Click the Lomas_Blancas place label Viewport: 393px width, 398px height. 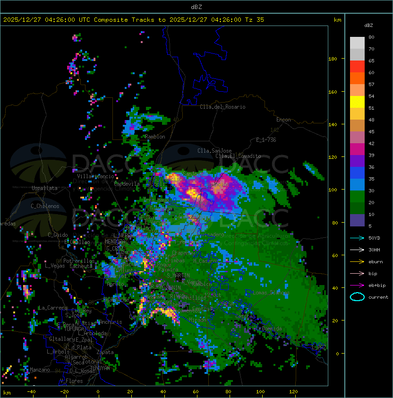coord(271,293)
